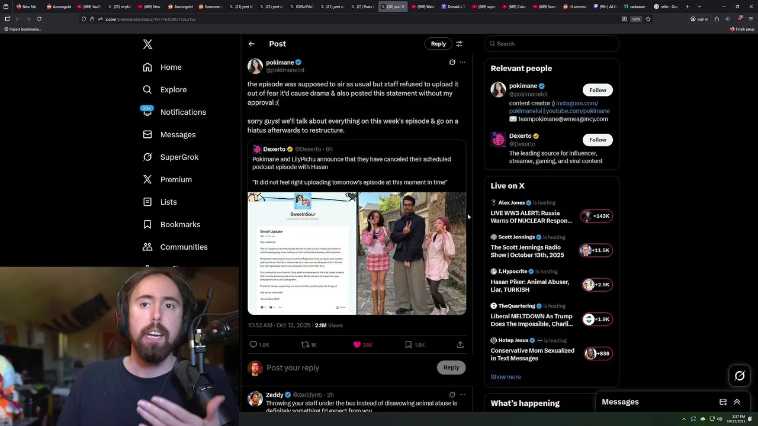Open Notifications with 20+ badge
The width and height of the screenshot is (758, 426).
(174, 112)
